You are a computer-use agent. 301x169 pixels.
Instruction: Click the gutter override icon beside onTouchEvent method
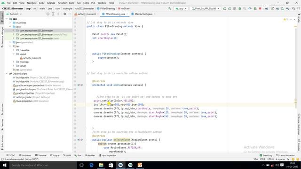(x=79, y=140)
